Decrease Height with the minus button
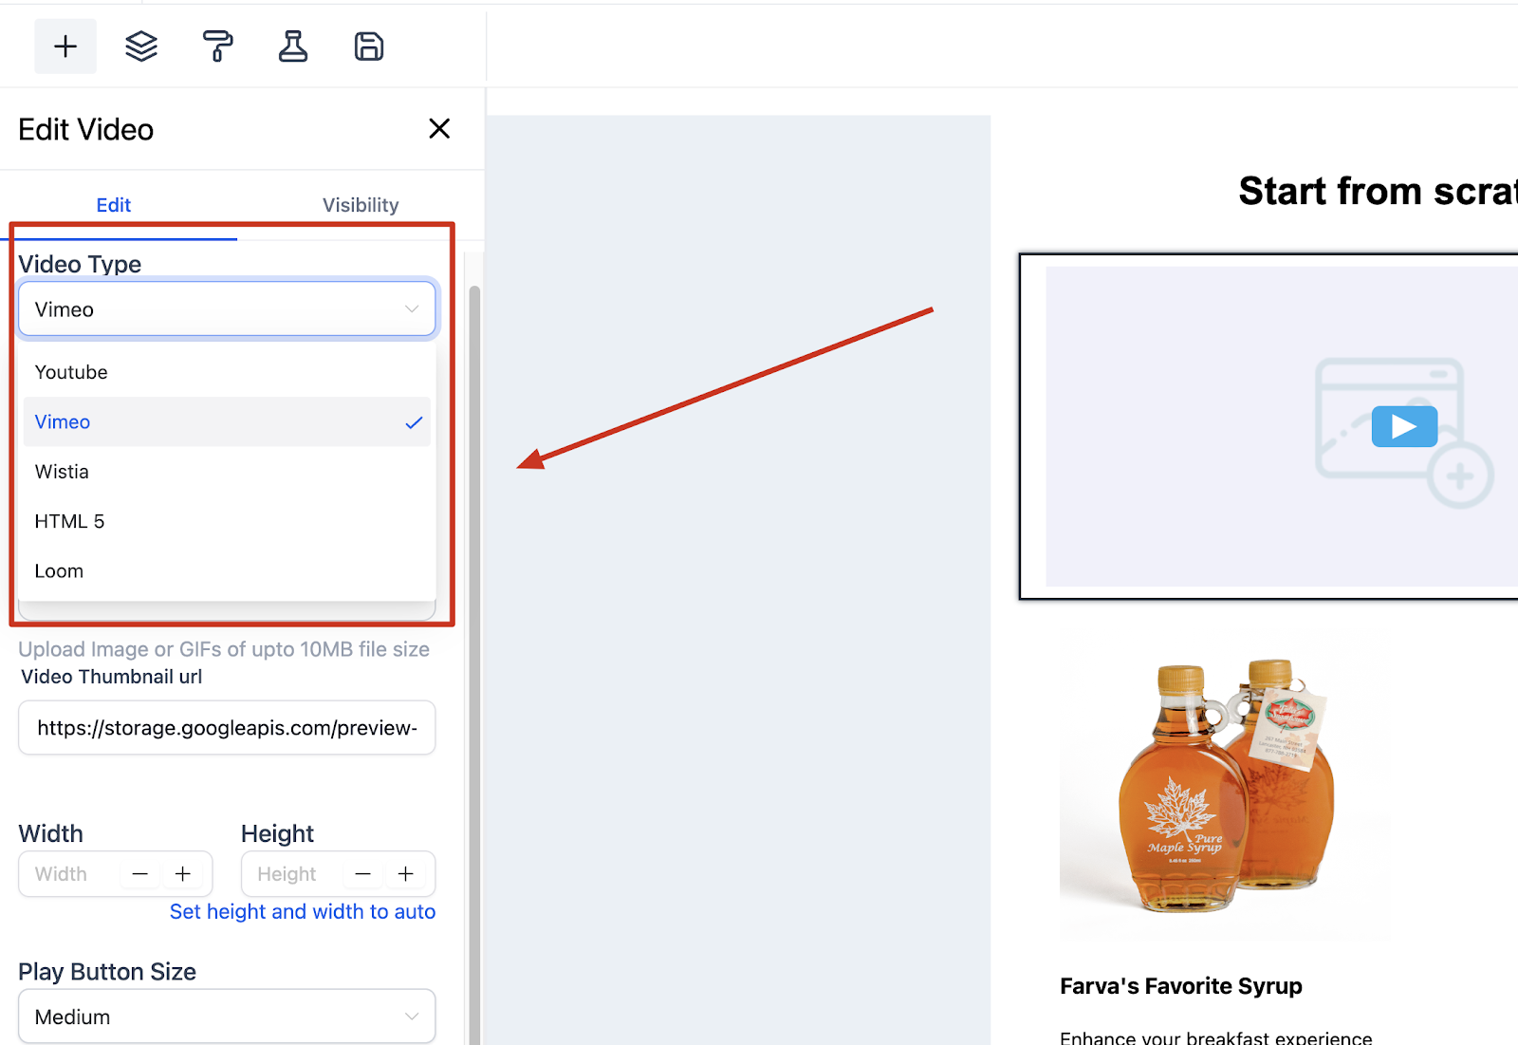This screenshot has width=1518, height=1045. coord(362,874)
